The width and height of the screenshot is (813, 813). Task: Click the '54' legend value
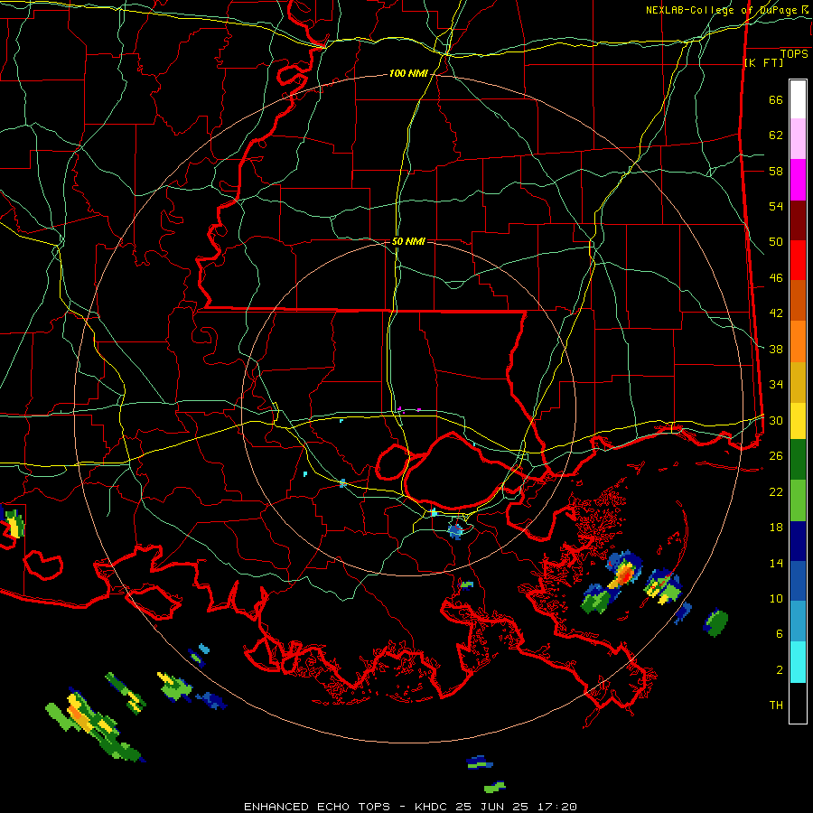776,206
